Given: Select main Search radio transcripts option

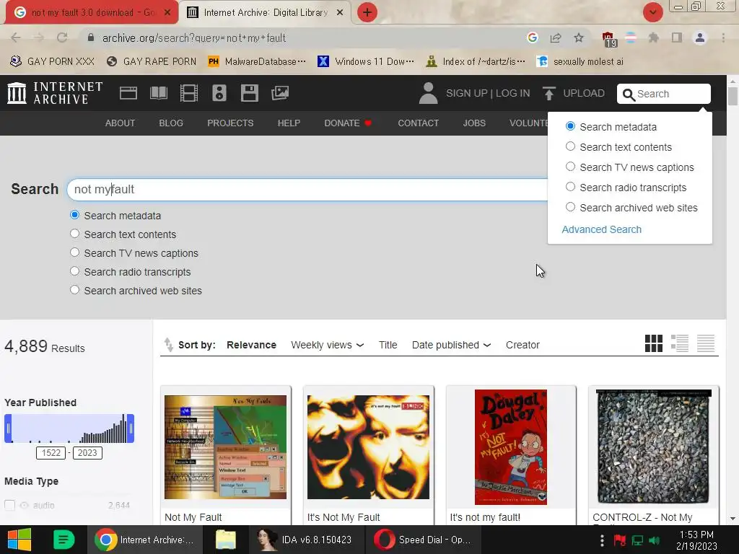Looking at the screenshot, I should pos(74,271).
